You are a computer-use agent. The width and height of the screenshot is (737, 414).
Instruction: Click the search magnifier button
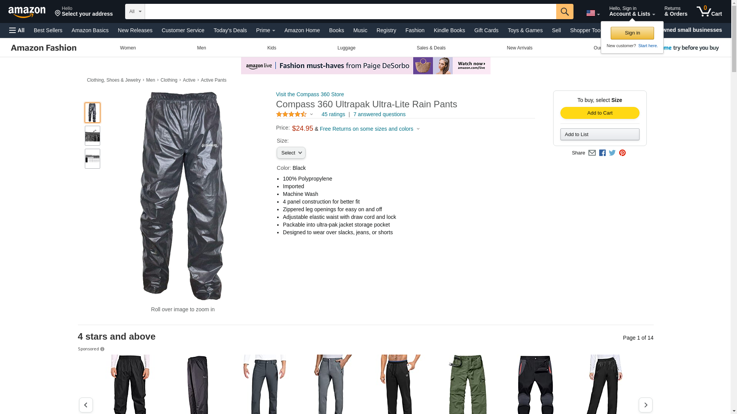[565, 11]
